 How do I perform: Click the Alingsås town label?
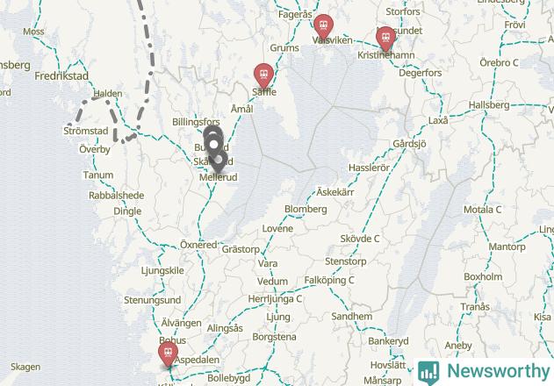tap(225, 328)
